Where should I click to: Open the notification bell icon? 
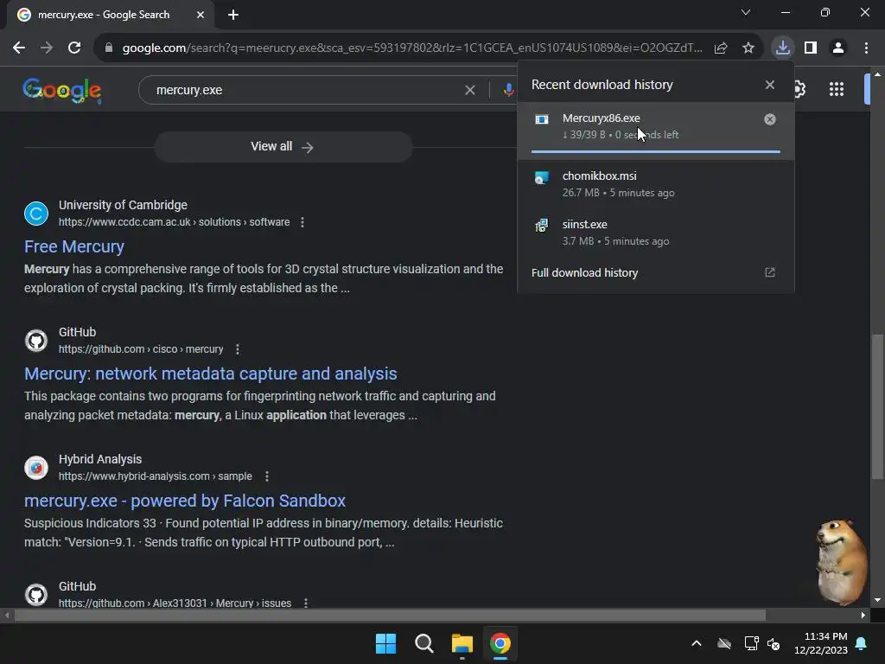coord(862,643)
